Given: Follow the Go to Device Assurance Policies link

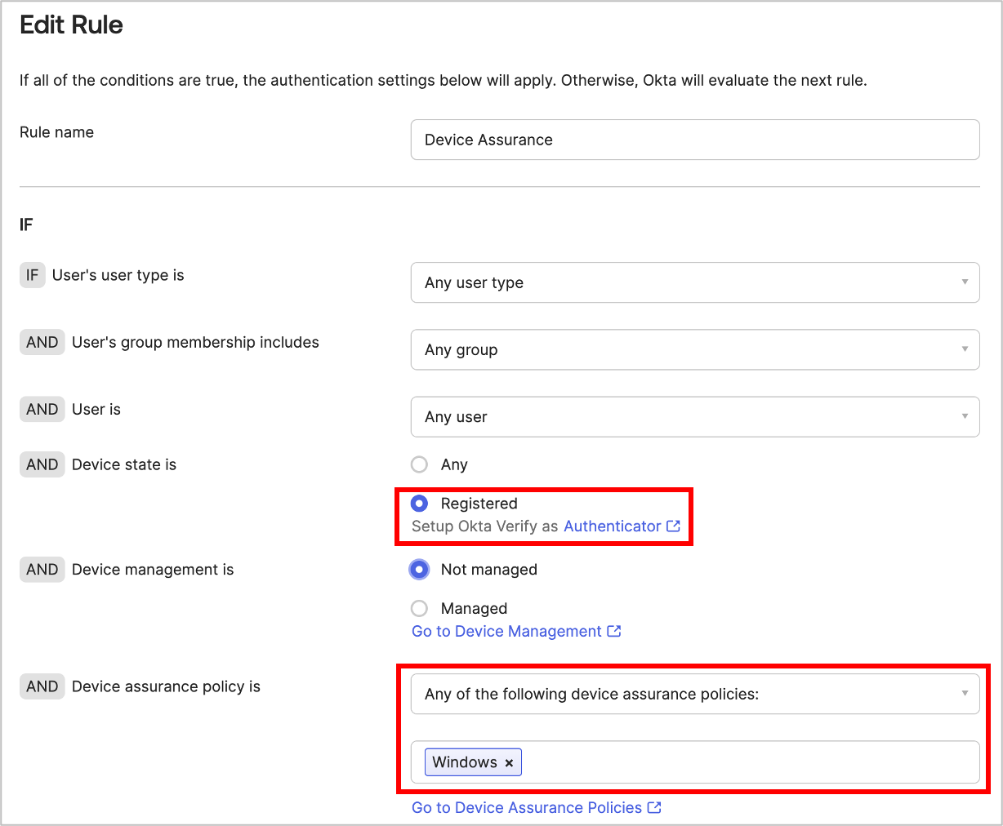Looking at the screenshot, I should (x=527, y=807).
